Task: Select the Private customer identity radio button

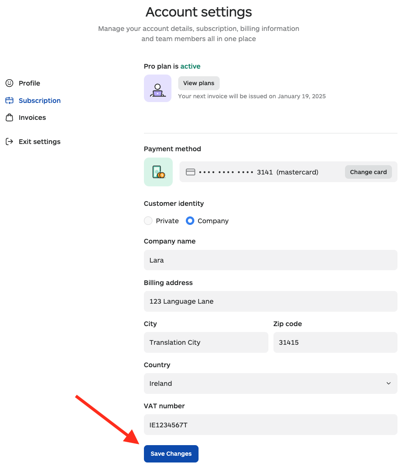Action: (x=148, y=221)
